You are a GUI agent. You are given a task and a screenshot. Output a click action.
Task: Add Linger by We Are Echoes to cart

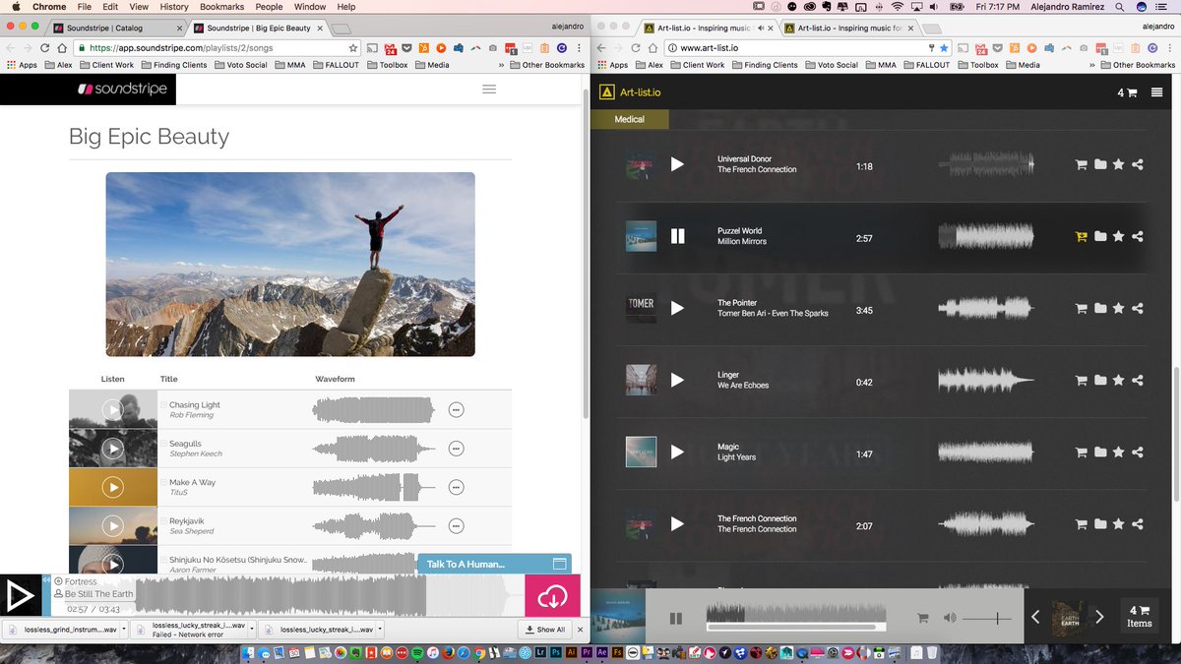(x=1082, y=380)
